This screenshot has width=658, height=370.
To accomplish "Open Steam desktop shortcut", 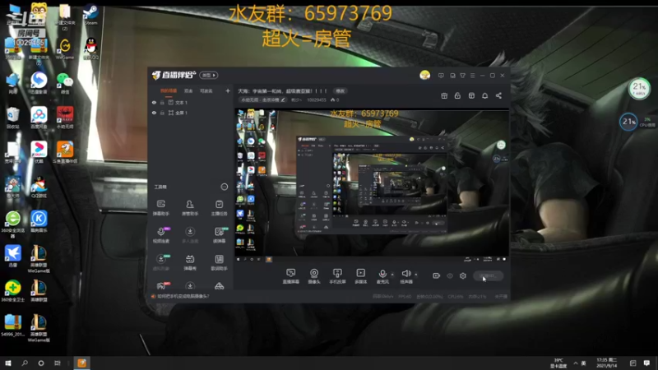I will click(90, 15).
